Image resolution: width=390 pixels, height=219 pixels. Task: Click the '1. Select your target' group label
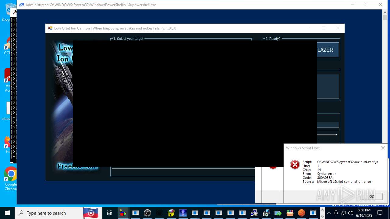[x=128, y=39]
